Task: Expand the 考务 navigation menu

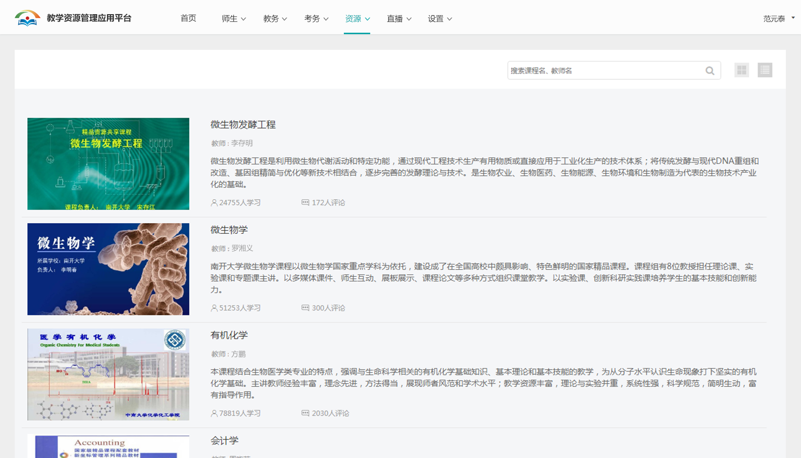Action: click(316, 19)
